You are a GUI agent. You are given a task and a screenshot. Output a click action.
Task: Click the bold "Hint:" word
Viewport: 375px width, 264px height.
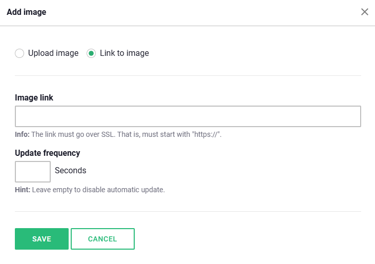pyautogui.click(x=23, y=190)
